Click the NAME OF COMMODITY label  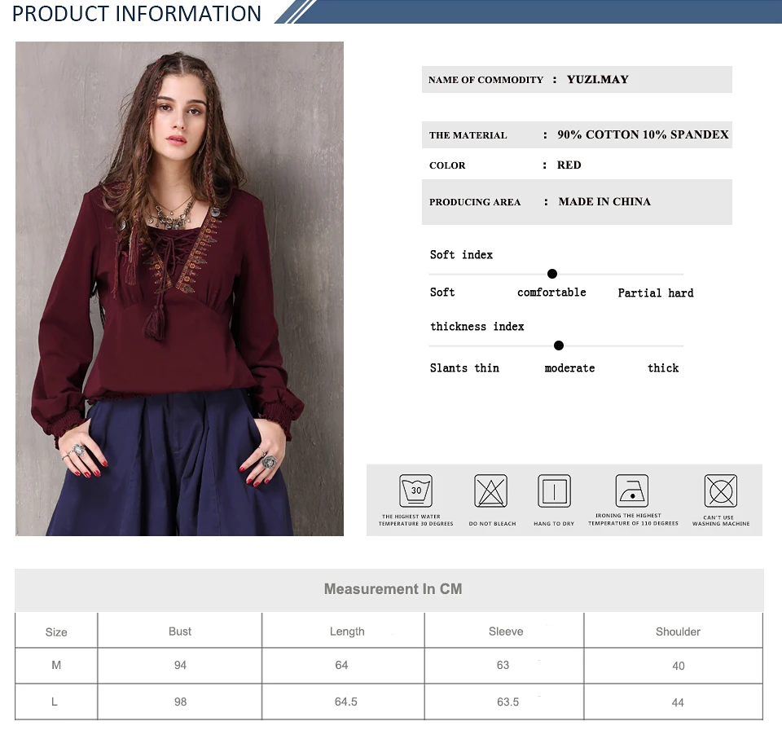(485, 80)
